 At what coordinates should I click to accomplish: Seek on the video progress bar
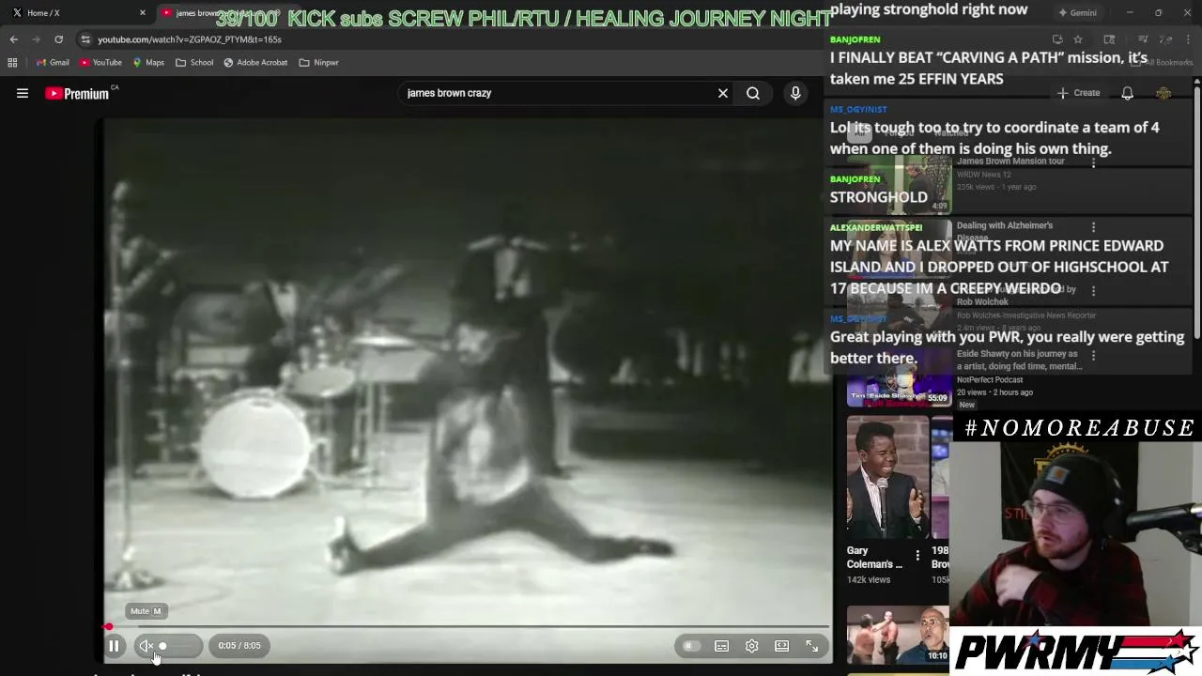click(x=468, y=626)
